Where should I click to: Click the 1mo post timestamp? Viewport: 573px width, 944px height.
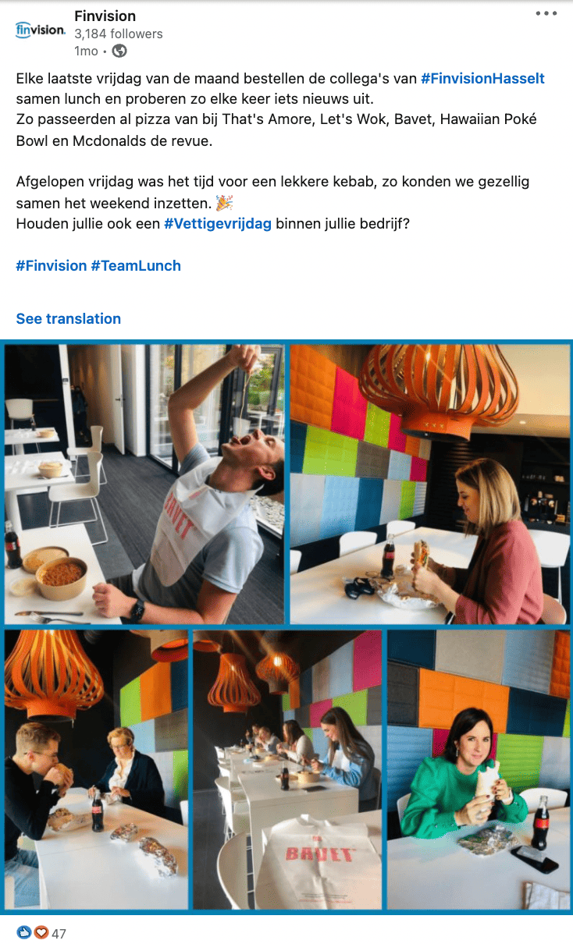pos(86,51)
